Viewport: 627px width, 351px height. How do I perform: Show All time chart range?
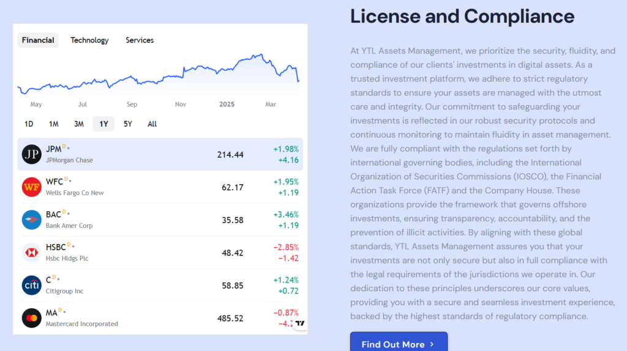[152, 124]
